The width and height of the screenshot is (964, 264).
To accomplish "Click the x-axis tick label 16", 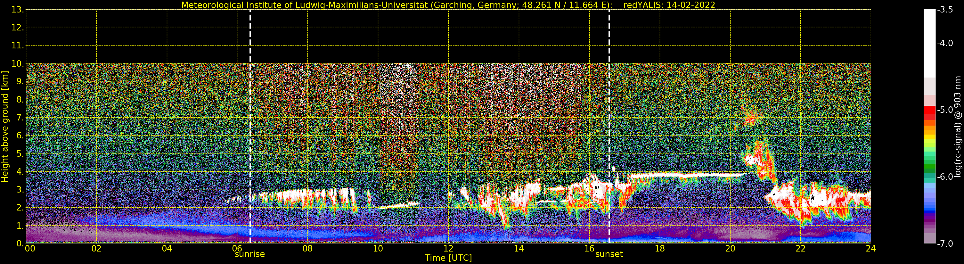I will (589, 249).
